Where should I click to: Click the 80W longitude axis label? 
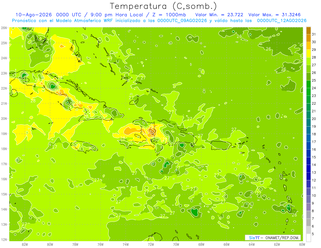tap(50, 244)
